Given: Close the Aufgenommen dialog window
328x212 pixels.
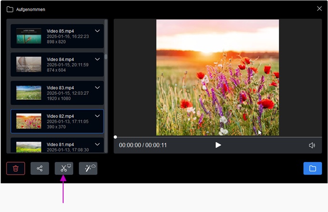Looking at the screenshot, I should (319, 9).
